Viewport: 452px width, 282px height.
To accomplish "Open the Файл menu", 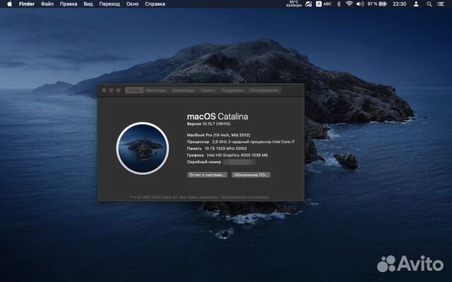I will tap(47, 4).
